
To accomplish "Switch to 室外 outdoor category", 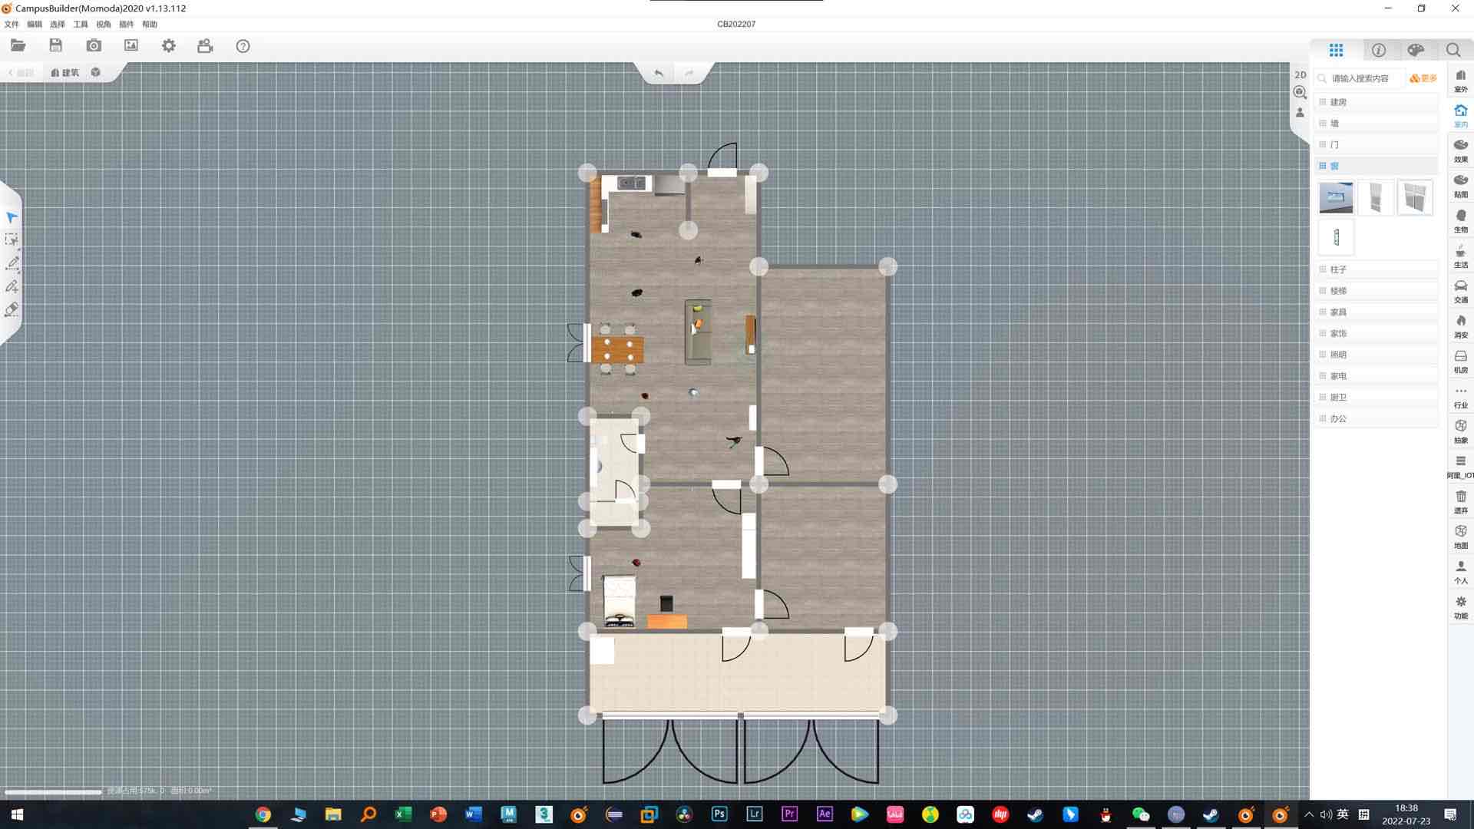I will point(1460,81).
